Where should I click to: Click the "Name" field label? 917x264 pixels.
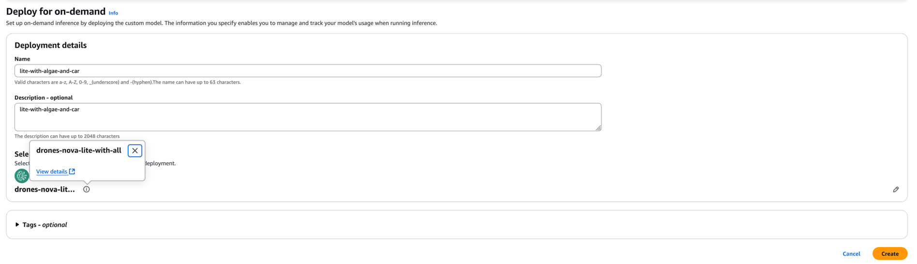pyautogui.click(x=22, y=59)
